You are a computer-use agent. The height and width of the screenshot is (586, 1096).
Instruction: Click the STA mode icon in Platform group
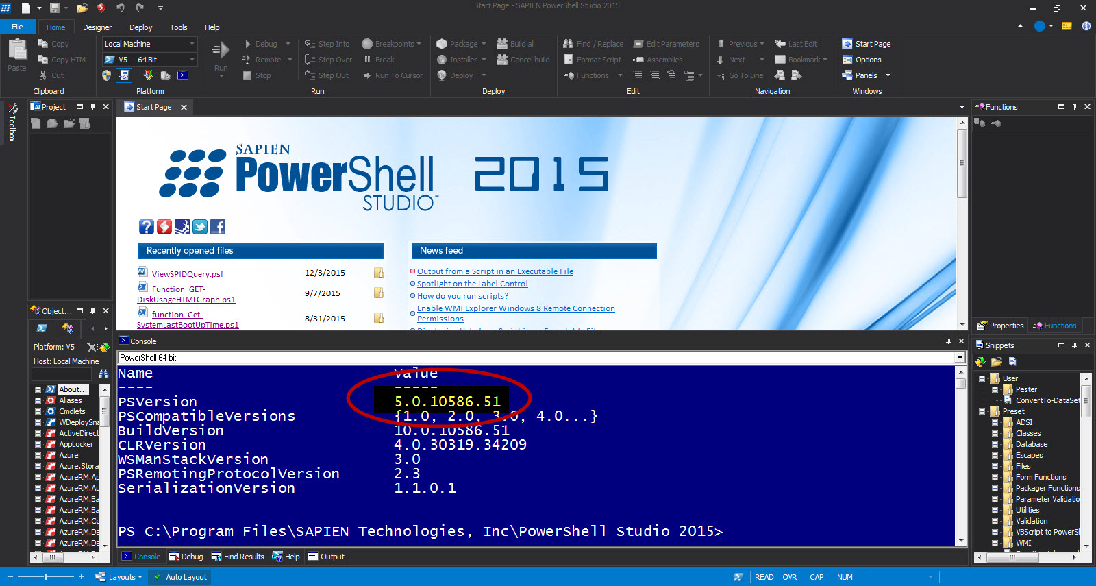(124, 75)
